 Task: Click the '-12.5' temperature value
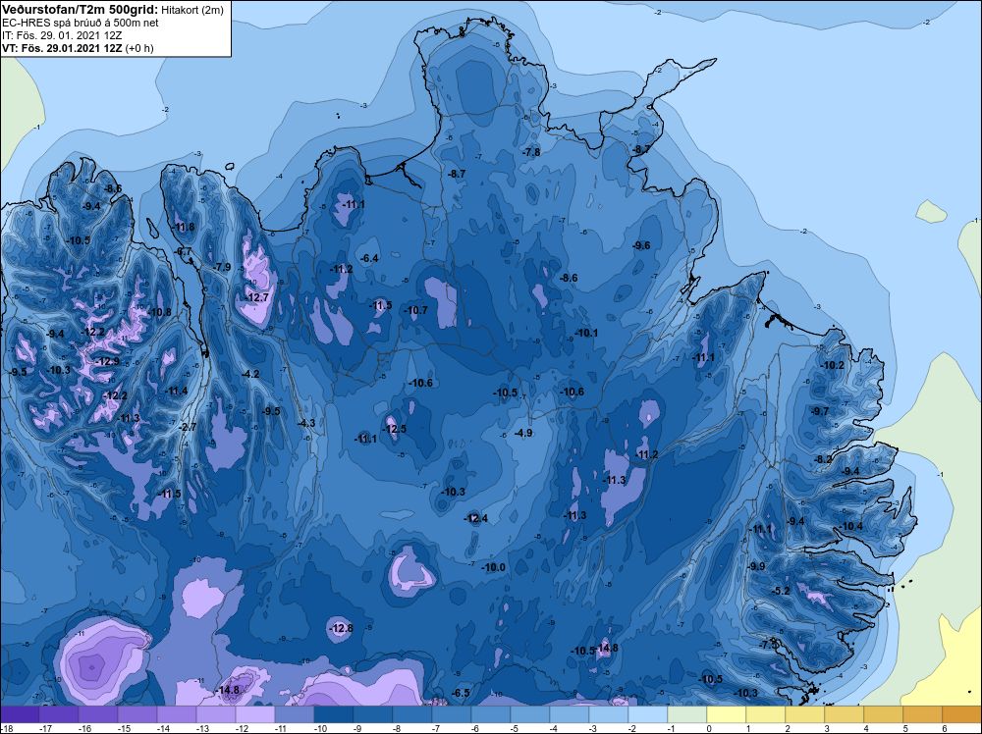pyautogui.click(x=395, y=429)
